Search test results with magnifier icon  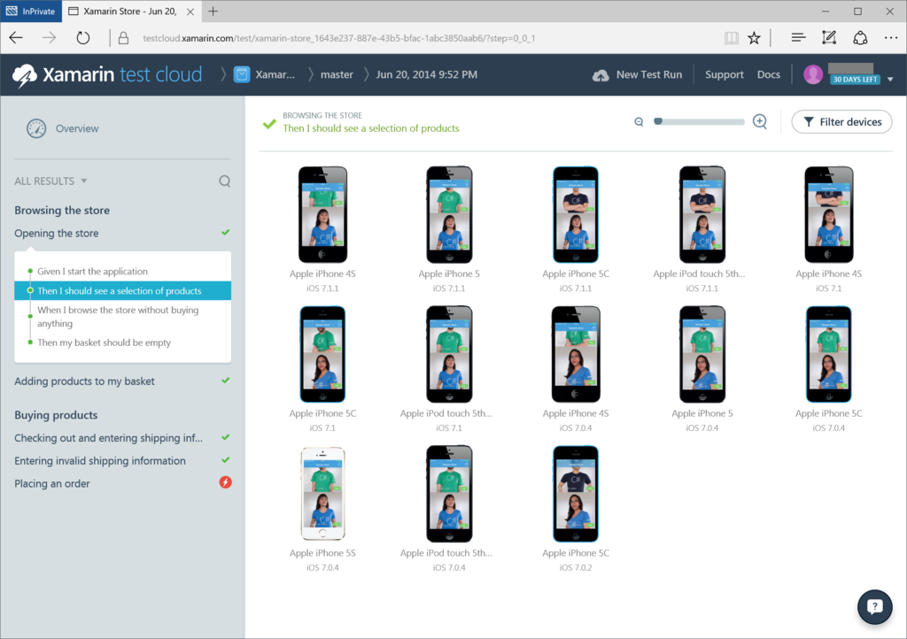(x=224, y=181)
